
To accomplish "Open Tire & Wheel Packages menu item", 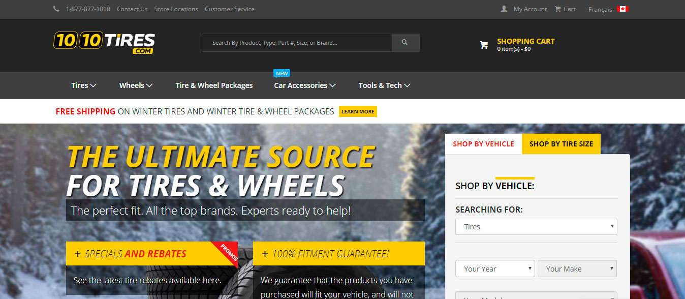I will tap(214, 85).
